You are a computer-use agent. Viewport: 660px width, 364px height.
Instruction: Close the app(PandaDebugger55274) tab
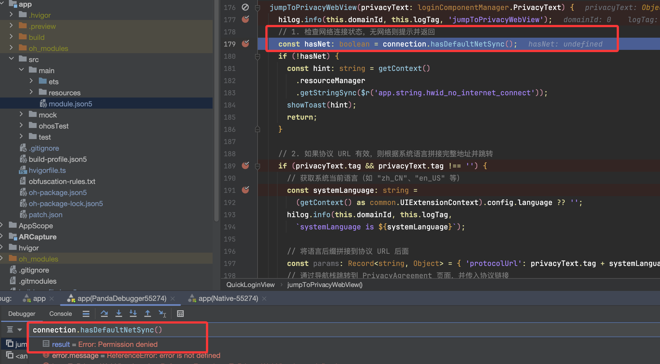point(173,299)
